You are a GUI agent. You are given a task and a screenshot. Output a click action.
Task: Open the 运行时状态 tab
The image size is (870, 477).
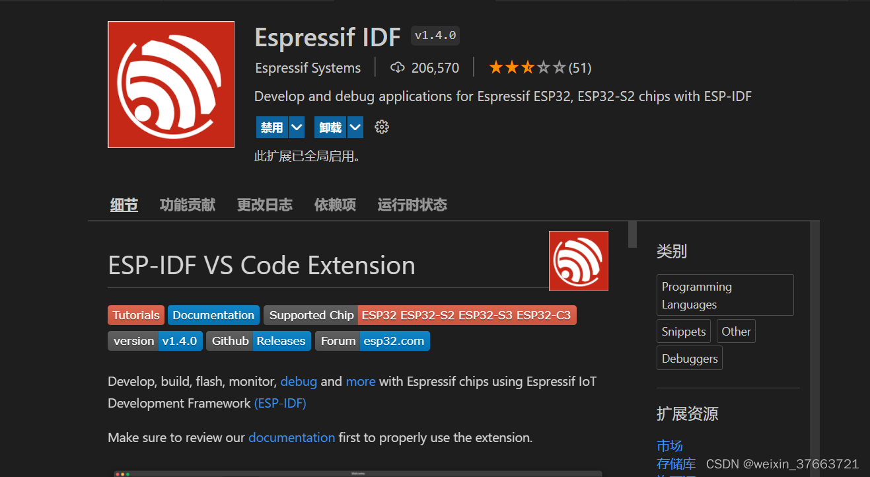[x=412, y=205]
